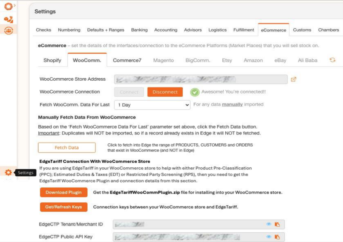Open the products shapes icon in sidebar
The width and height of the screenshot is (343, 242).
click(x=8, y=19)
